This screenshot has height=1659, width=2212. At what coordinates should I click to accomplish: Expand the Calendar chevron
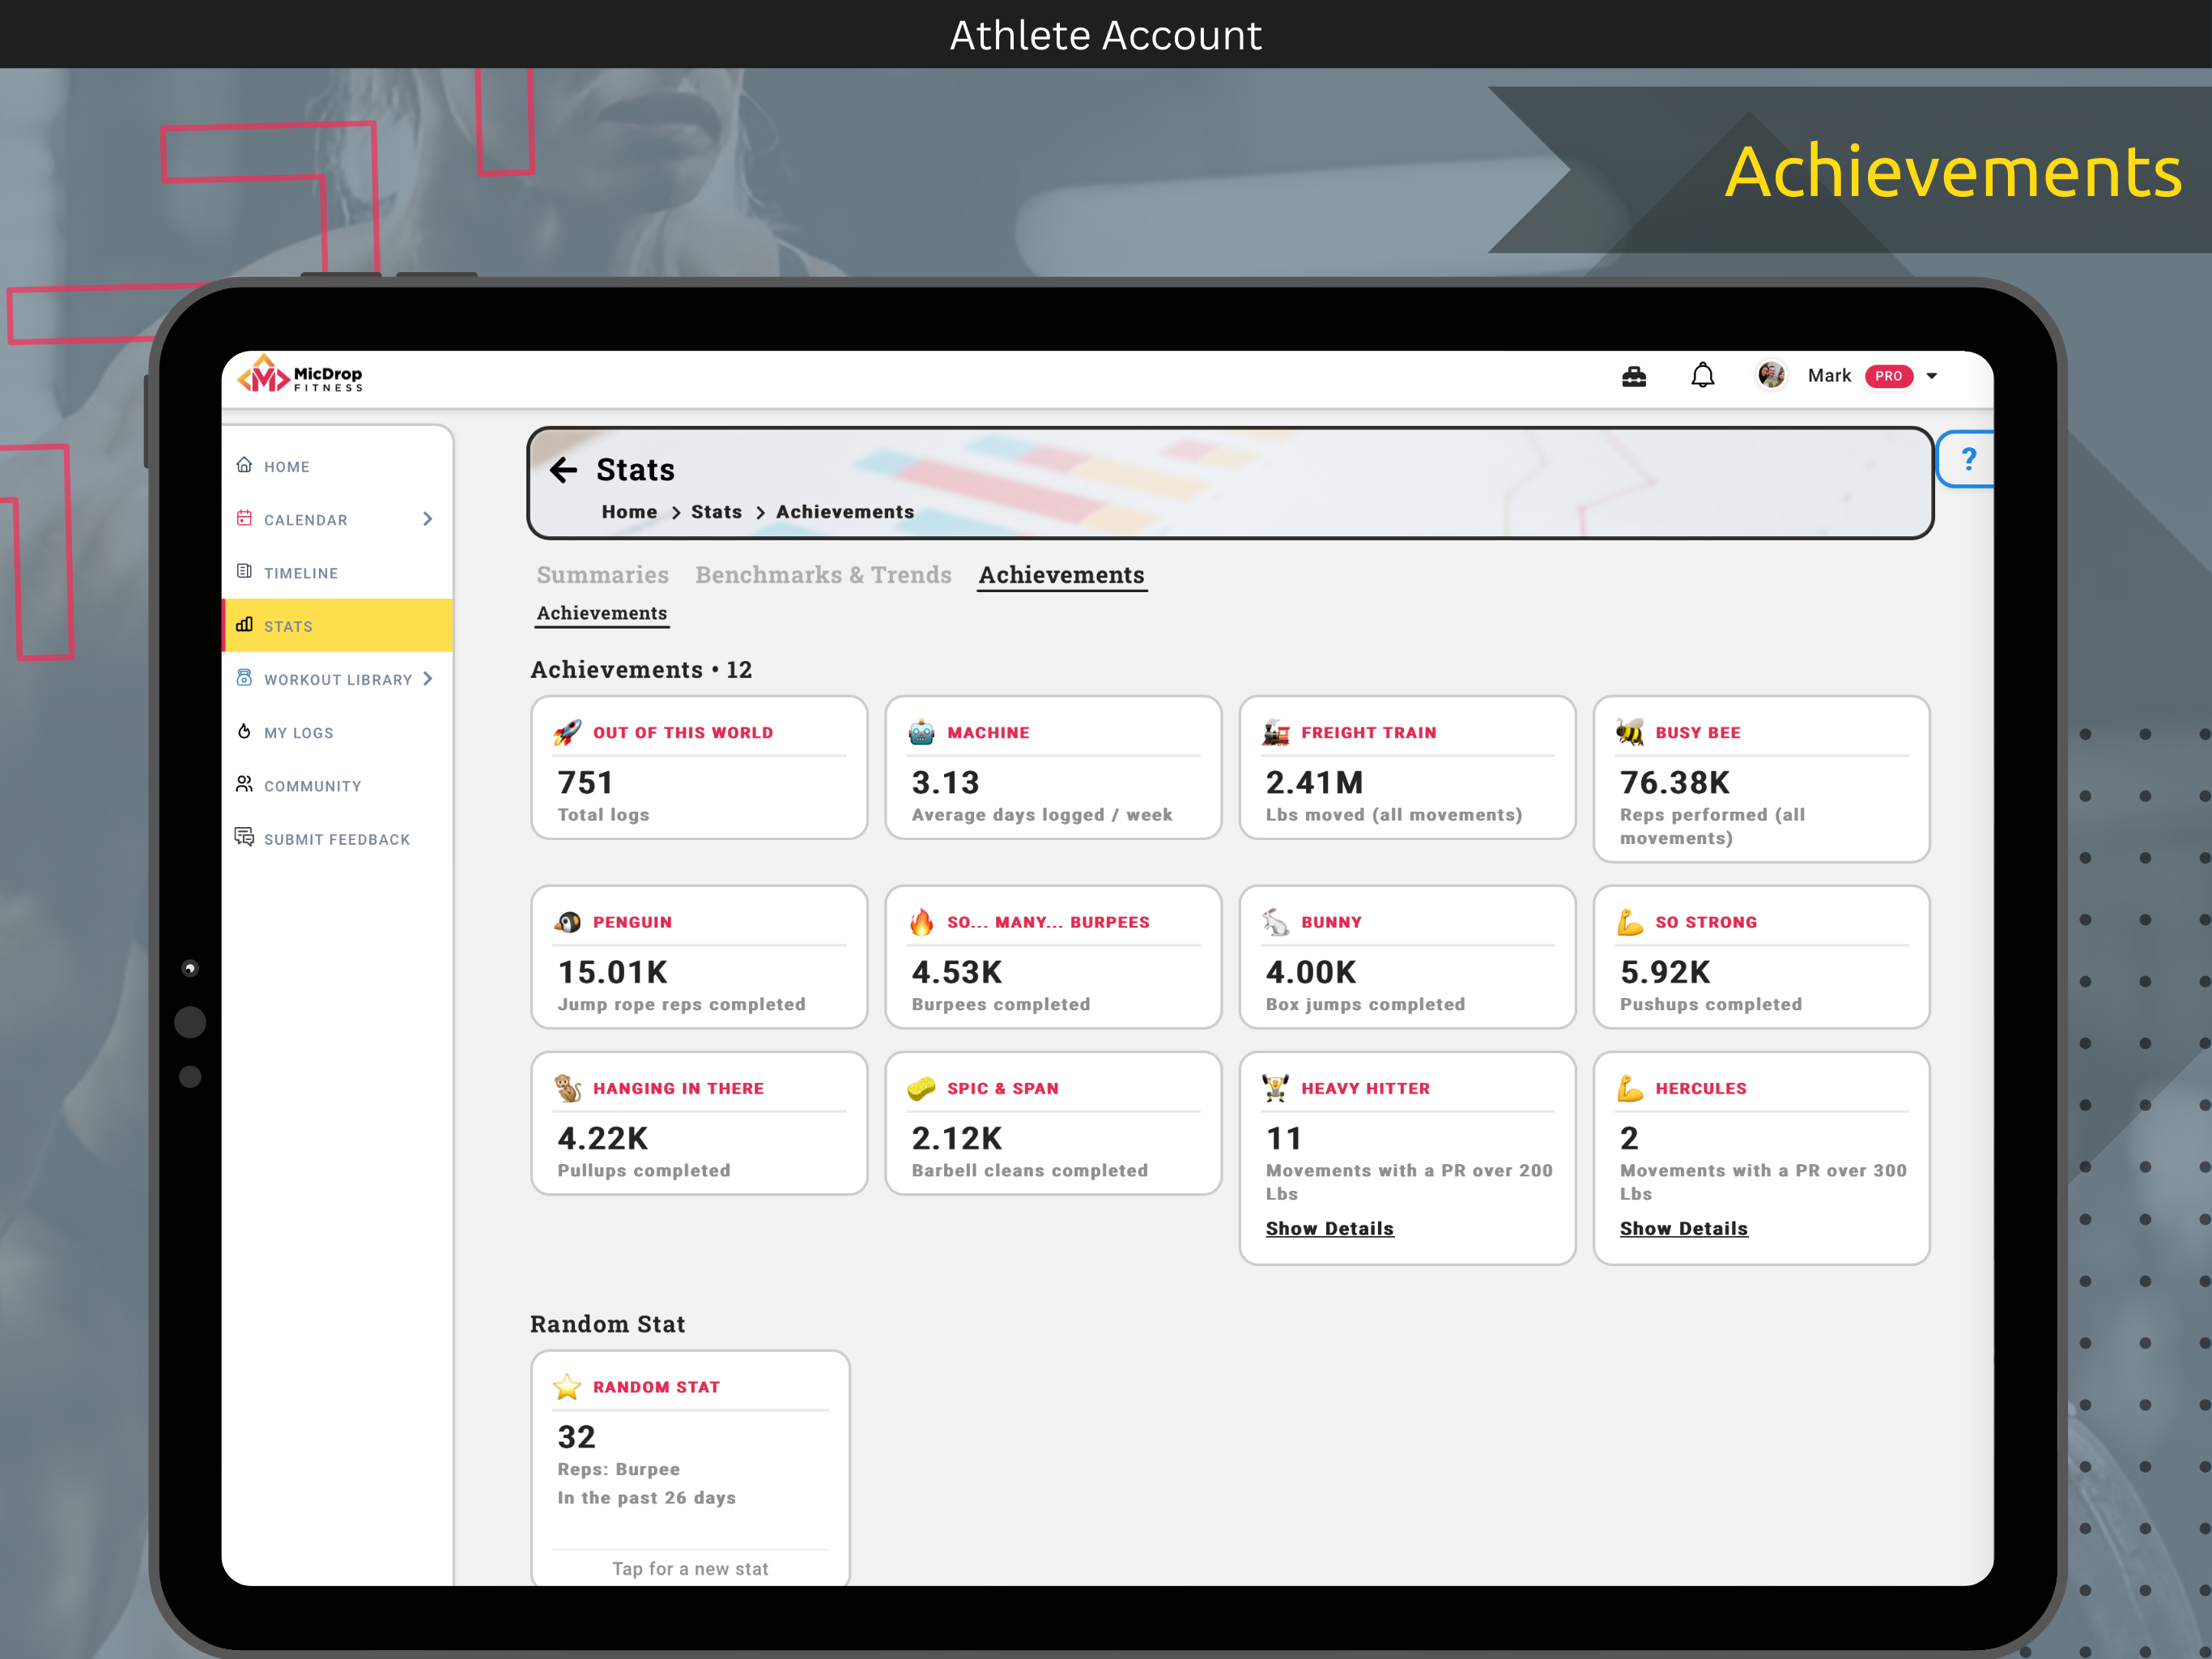(x=428, y=518)
